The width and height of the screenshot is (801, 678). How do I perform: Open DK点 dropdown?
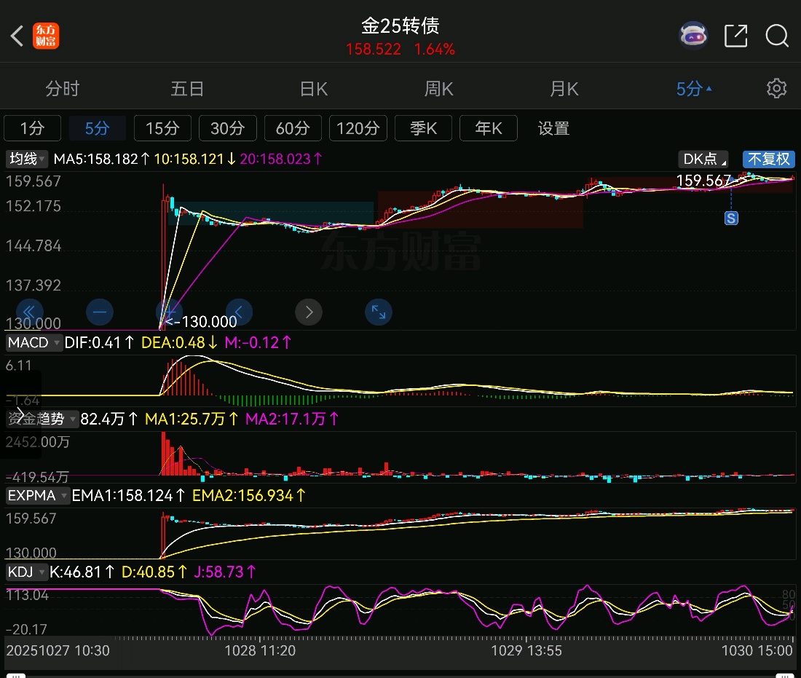(x=703, y=159)
